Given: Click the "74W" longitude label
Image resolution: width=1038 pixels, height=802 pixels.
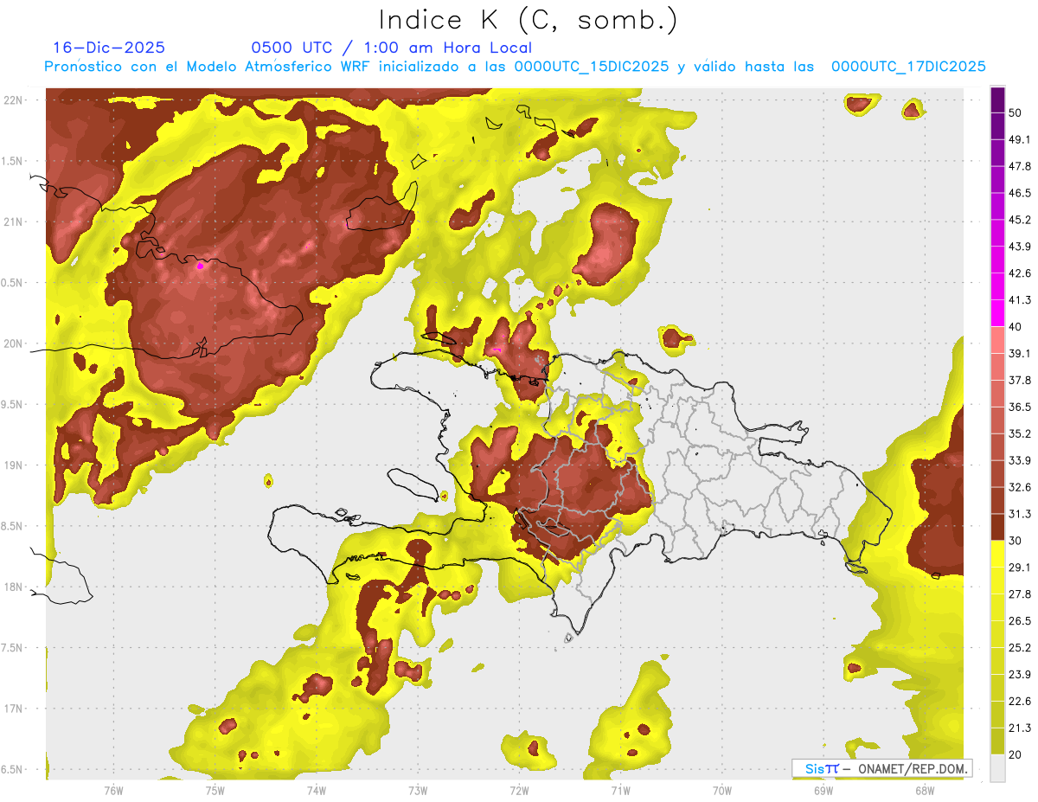Looking at the screenshot, I should [317, 790].
